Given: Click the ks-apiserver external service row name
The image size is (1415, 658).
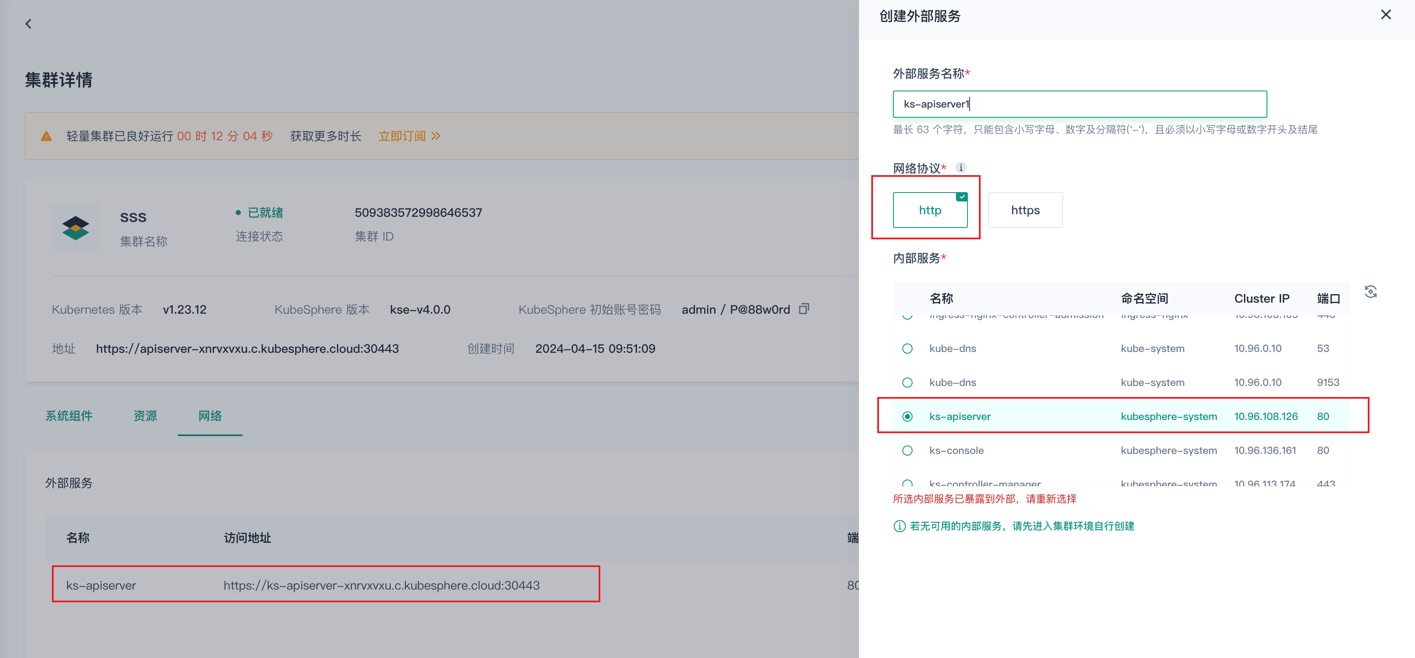Looking at the screenshot, I should [101, 585].
